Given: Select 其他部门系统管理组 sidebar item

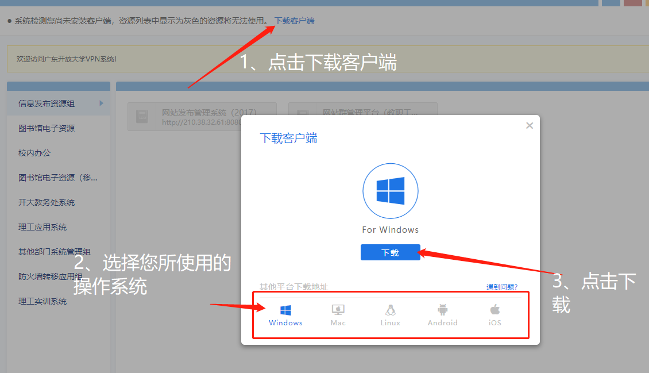Looking at the screenshot, I should pos(54,252).
